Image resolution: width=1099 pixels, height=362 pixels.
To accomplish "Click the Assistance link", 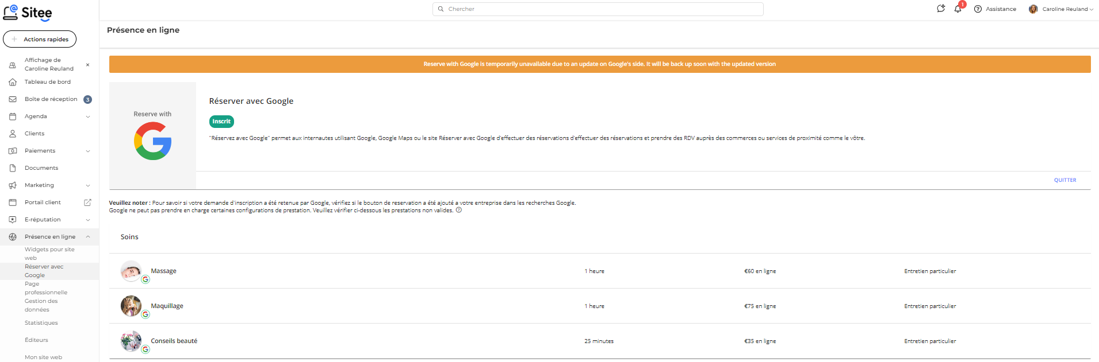I will coord(1001,9).
